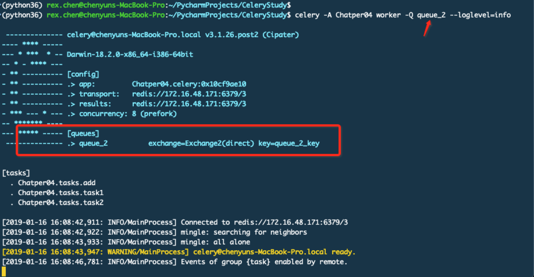The height and width of the screenshot is (277, 534).
Task: Click task entry 'Chatper04.tasks.task2'
Action: click(61, 203)
